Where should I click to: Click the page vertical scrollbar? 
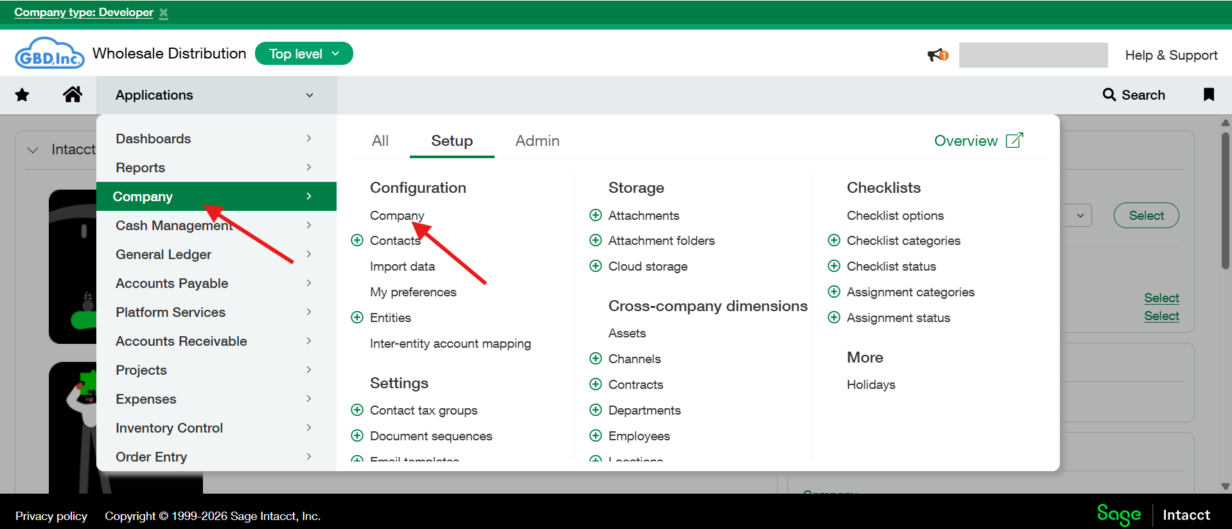[x=1225, y=199]
